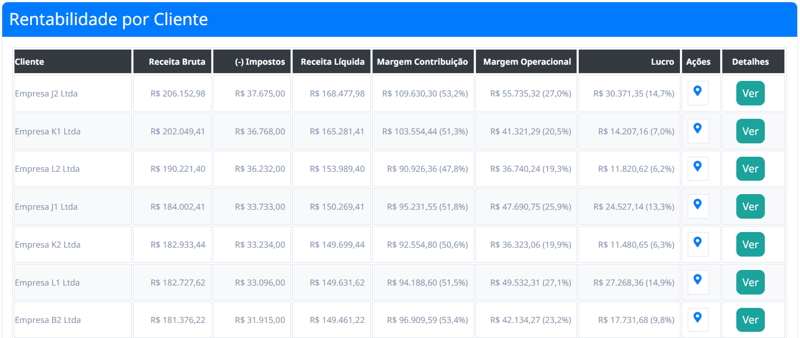This screenshot has width=800, height=338.
Task: Click the location pin for Empresa B2 Ltda
Action: [698, 317]
